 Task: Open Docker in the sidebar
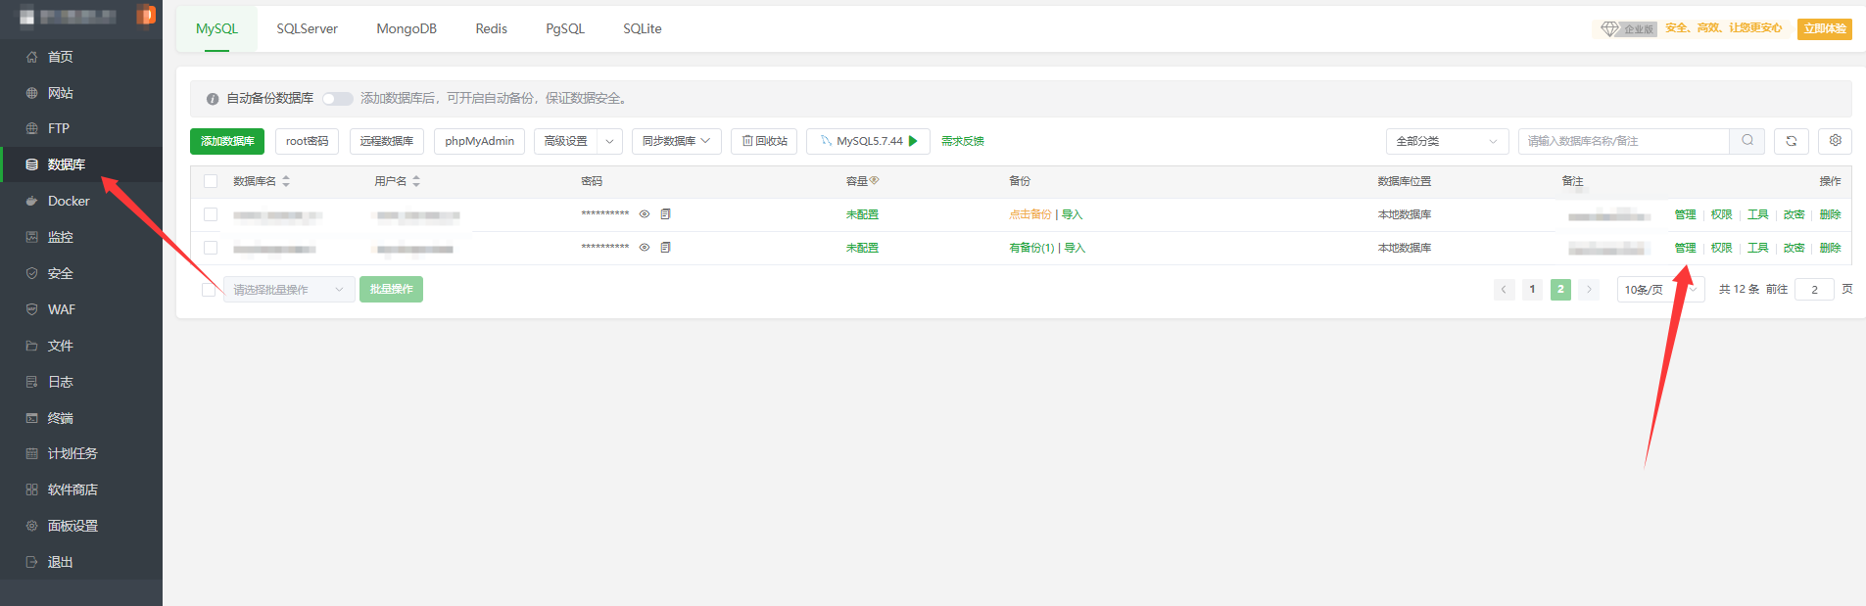tap(69, 201)
